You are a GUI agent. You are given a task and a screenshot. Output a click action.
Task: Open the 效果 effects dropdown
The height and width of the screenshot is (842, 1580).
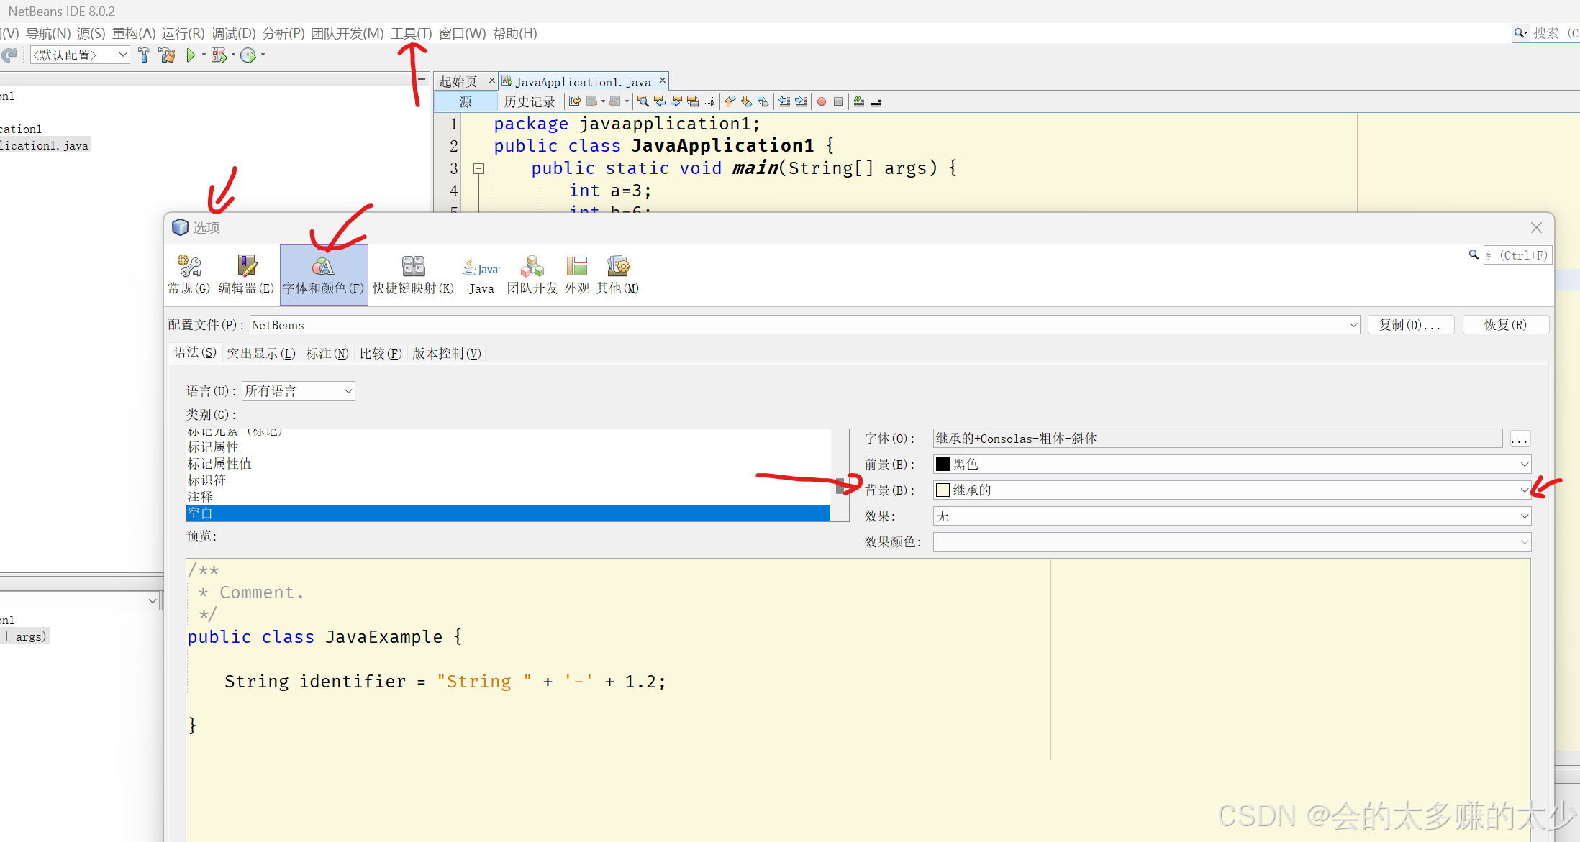point(1523,516)
